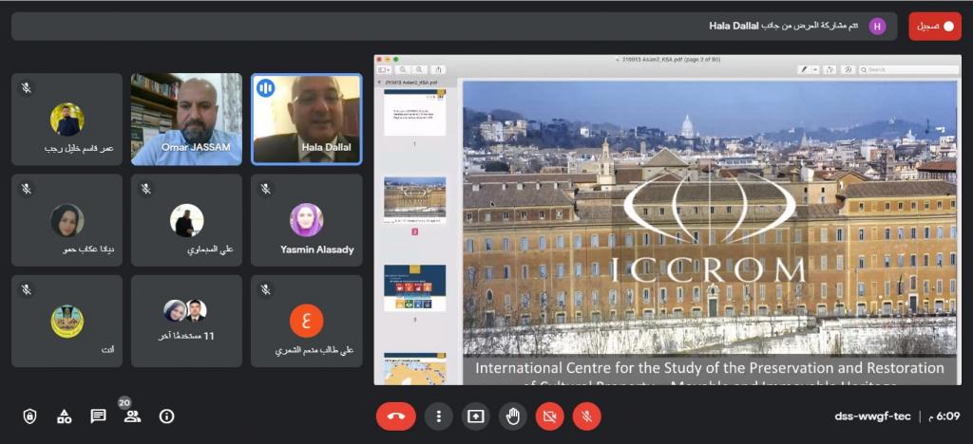Open the present screen option
973x444 pixels.
475,416
